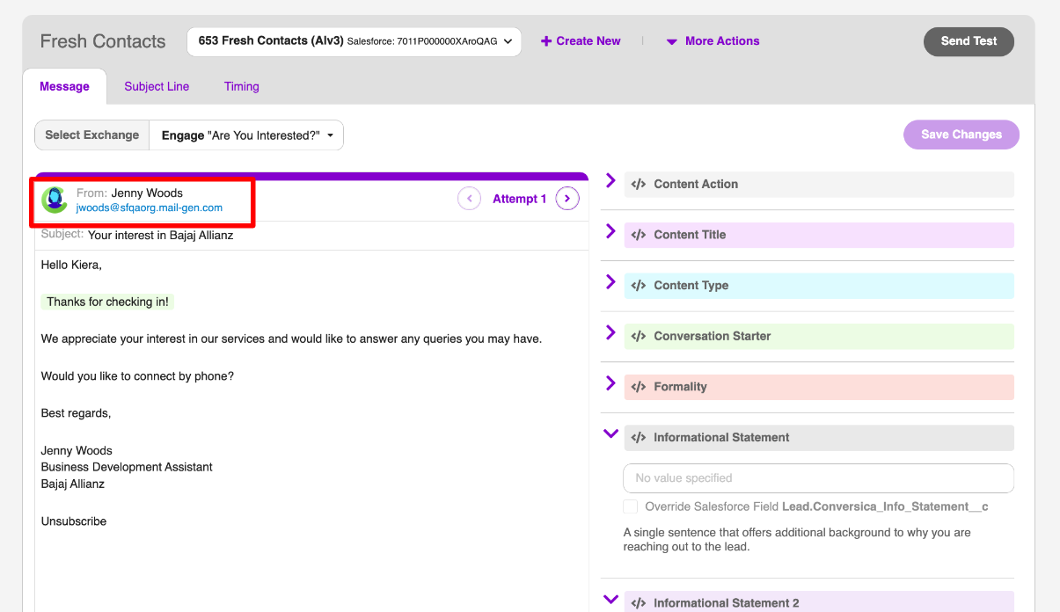Click the Save Changes button
The image size is (1060, 612).
click(961, 135)
